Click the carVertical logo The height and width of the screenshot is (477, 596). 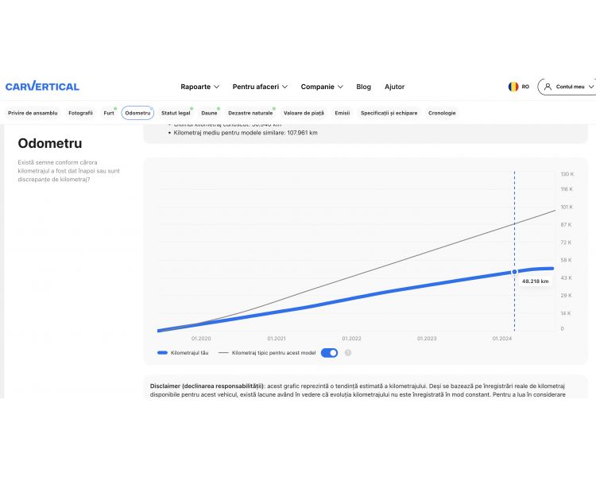point(42,87)
